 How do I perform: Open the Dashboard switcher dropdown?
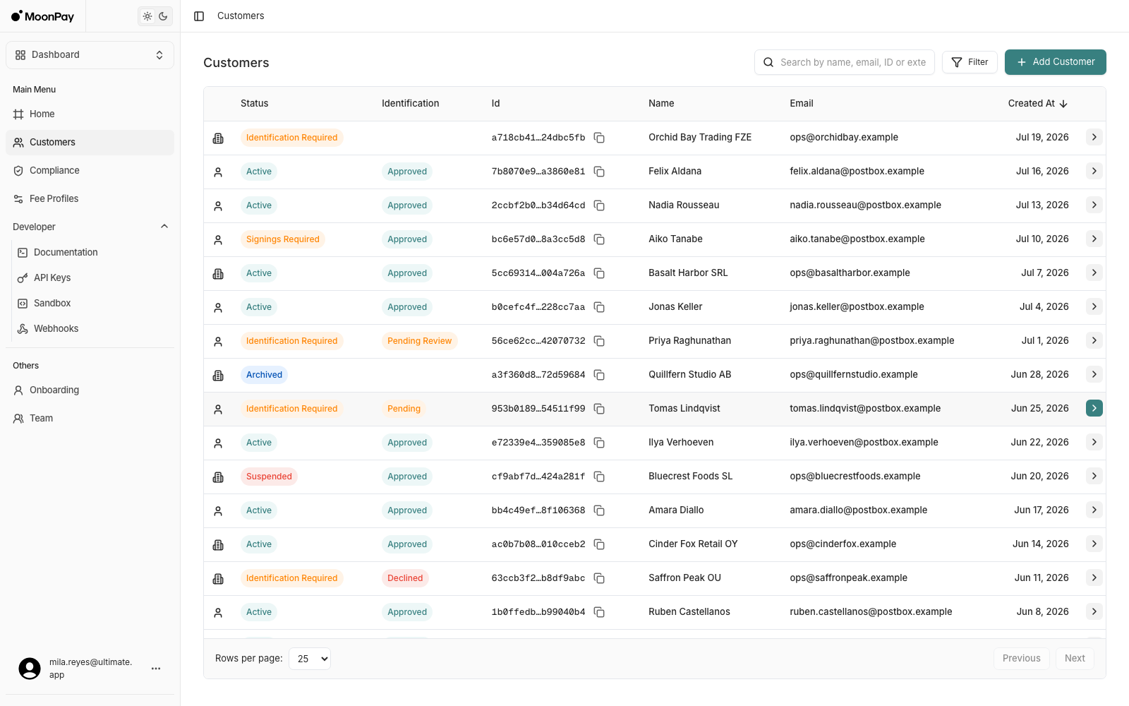click(90, 55)
